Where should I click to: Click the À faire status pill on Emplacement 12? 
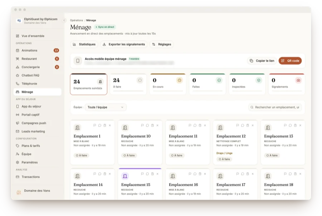point(224,159)
